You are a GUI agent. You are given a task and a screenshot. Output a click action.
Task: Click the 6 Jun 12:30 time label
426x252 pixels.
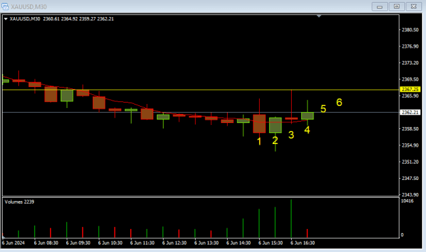pyautogui.click(x=174, y=242)
